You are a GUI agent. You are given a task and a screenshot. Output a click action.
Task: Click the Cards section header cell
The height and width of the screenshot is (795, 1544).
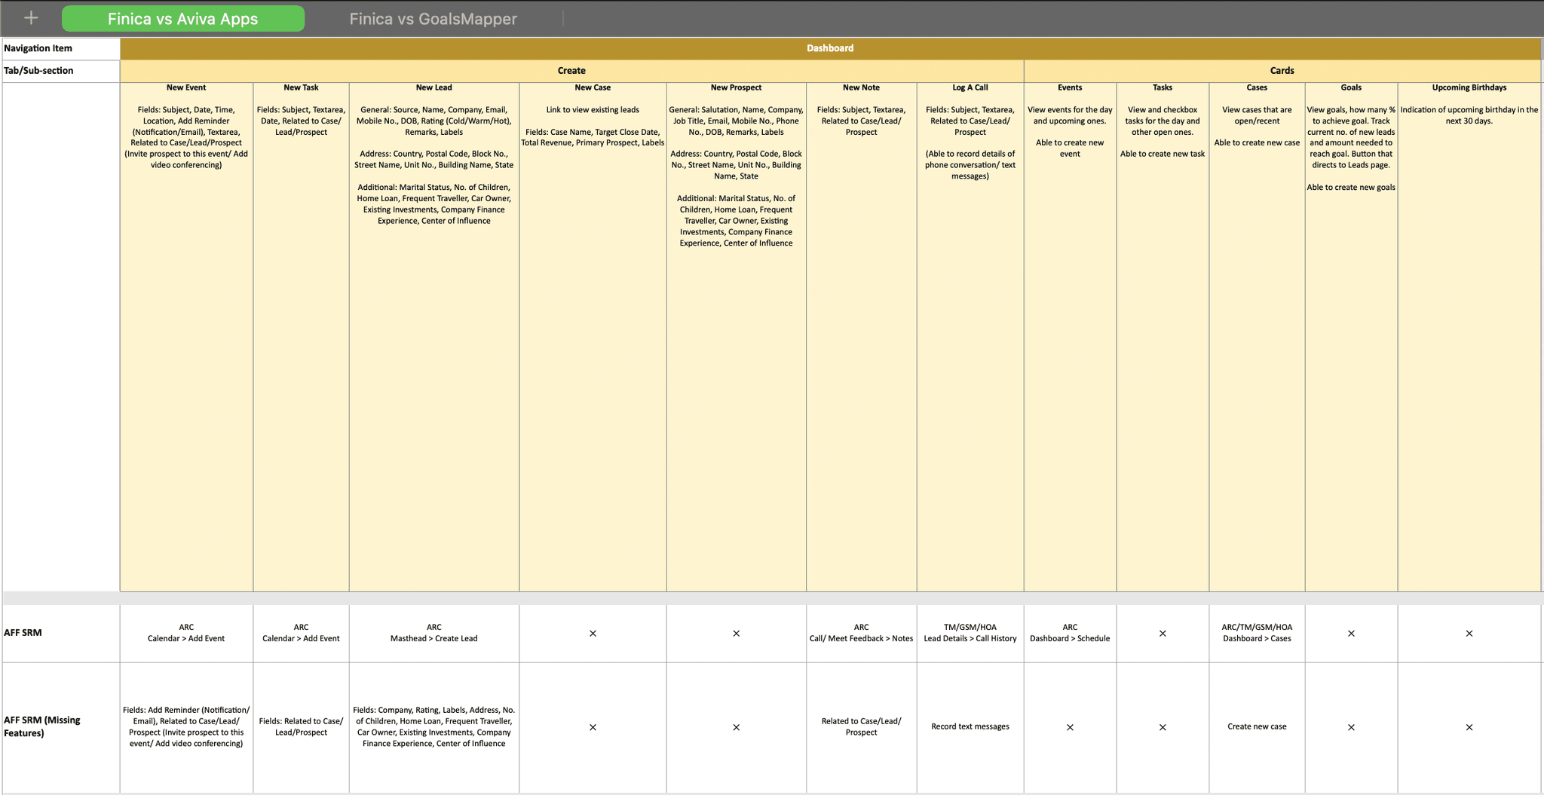[1282, 71]
